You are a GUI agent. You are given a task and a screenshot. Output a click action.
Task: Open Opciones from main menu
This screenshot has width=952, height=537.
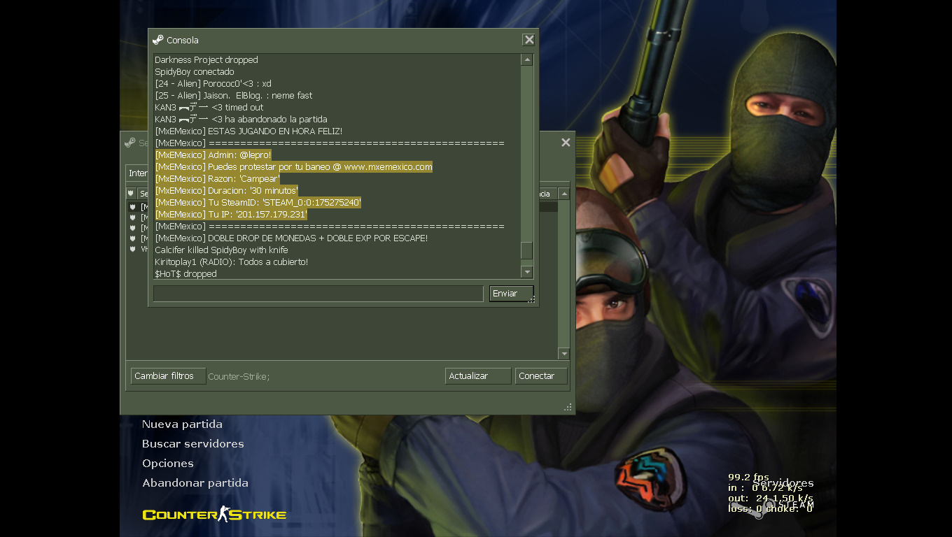168,464
